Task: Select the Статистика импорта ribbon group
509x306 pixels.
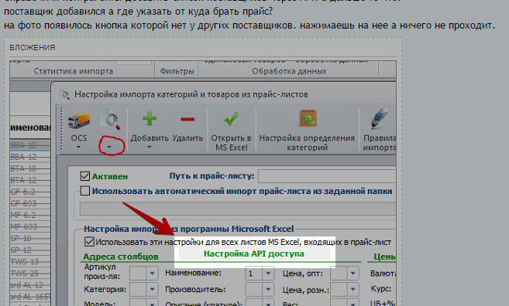Action: pos(74,71)
